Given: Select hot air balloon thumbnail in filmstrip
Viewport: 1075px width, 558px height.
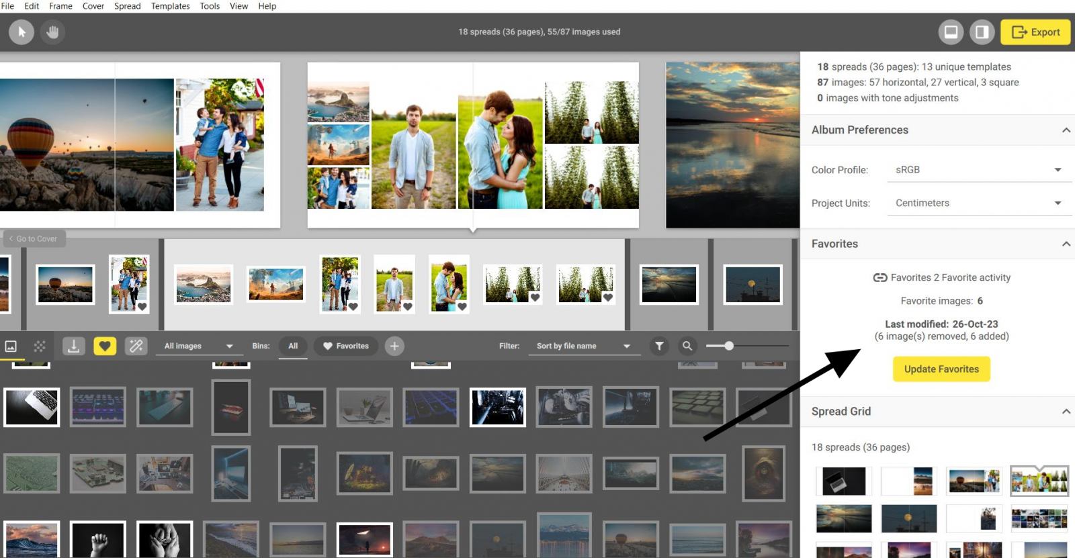Looking at the screenshot, I should coord(65,284).
